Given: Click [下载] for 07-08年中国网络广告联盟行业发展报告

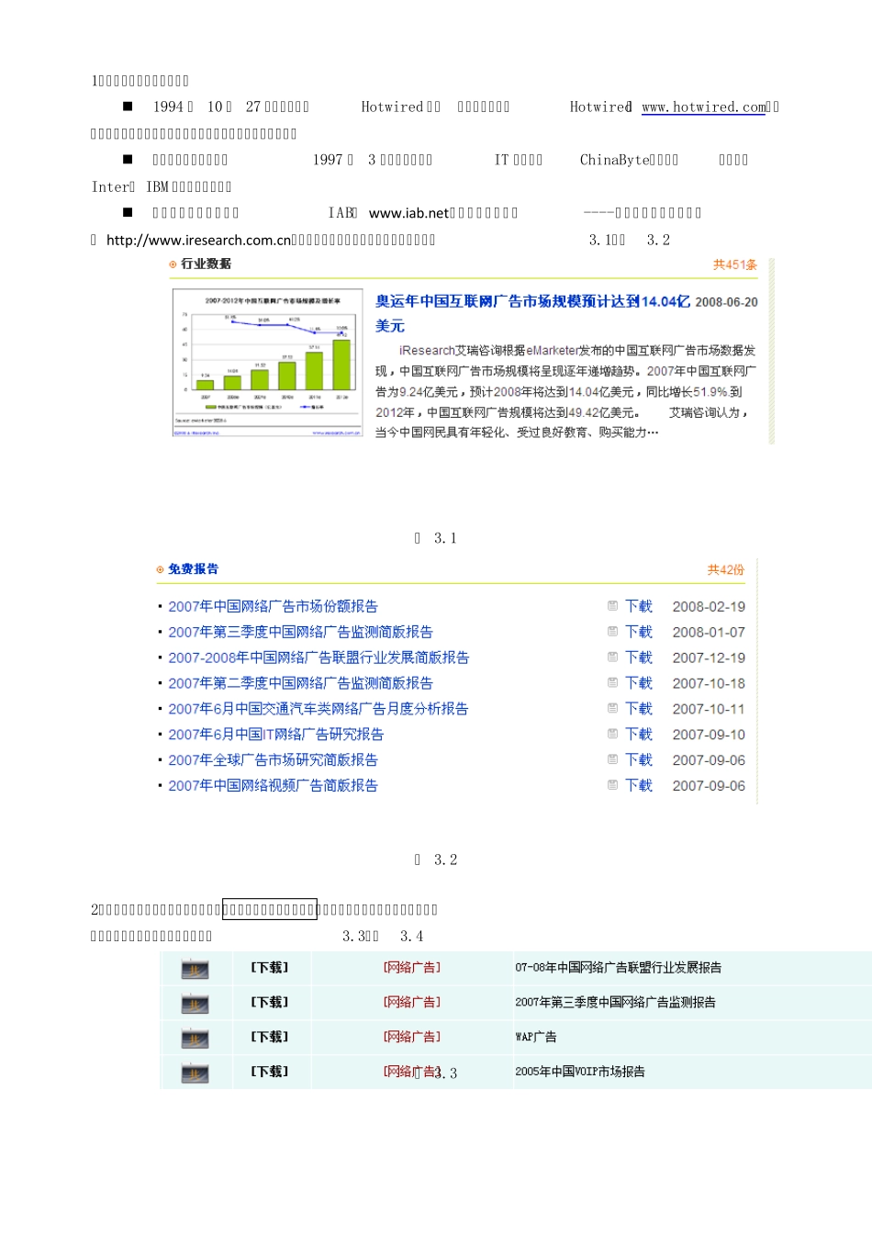Looking at the screenshot, I should click(x=270, y=968).
